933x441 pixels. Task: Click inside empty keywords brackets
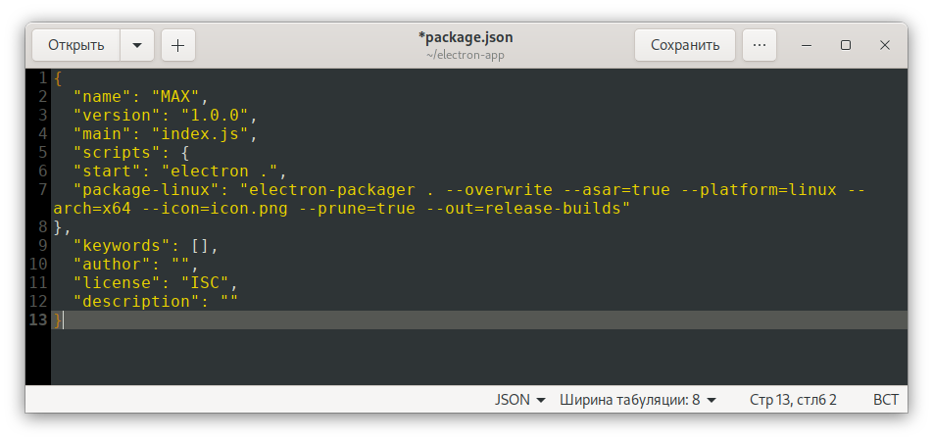(x=201, y=246)
